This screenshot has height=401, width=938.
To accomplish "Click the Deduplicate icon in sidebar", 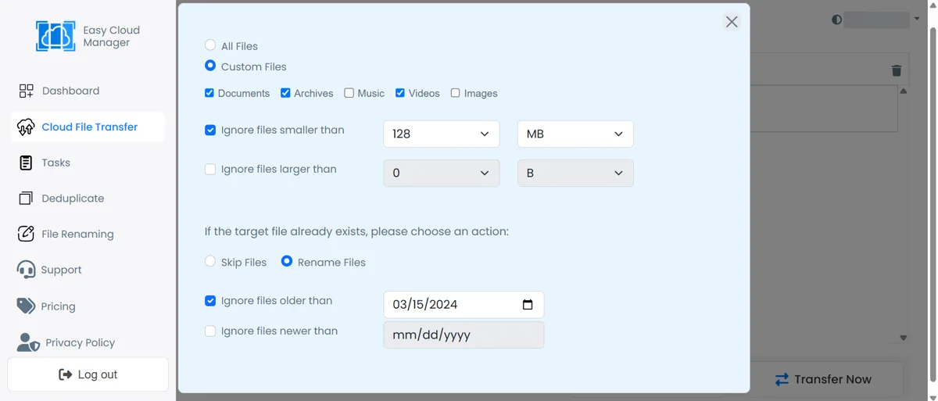I will [26, 199].
